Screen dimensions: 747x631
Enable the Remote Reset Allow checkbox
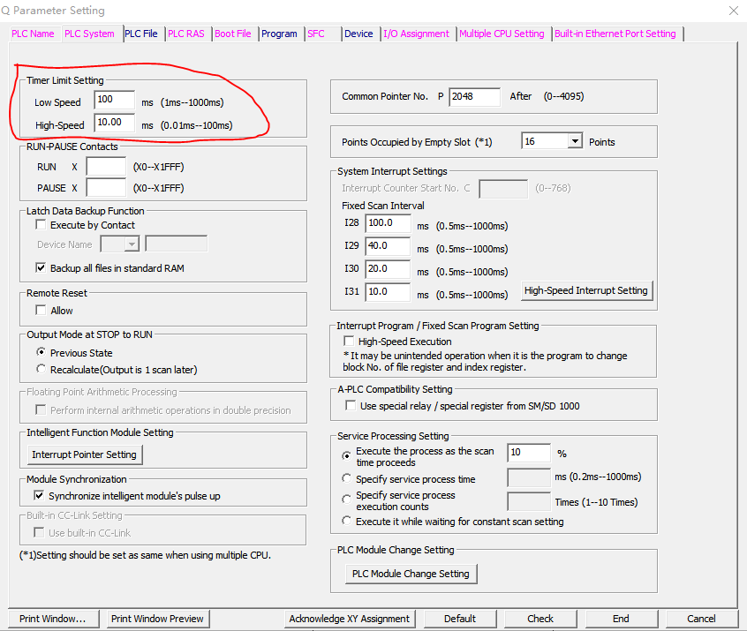(x=41, y=311)
